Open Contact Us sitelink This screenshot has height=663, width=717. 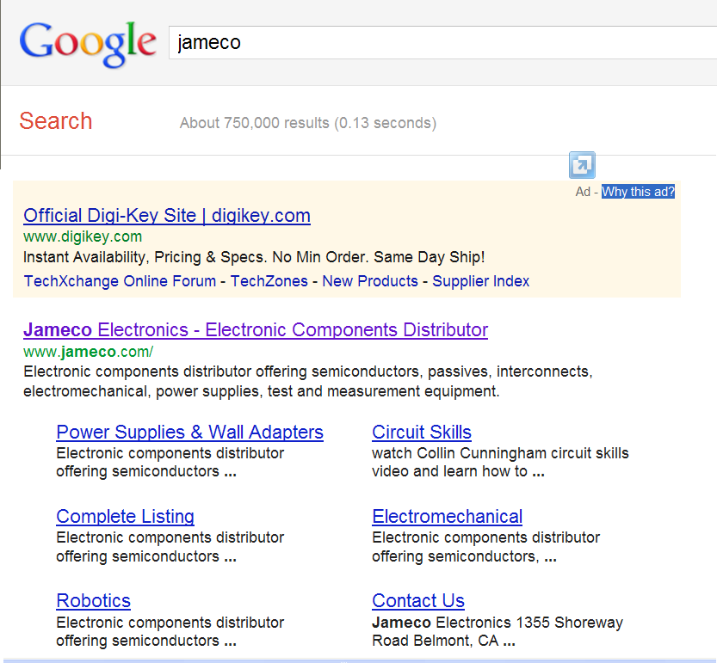coord(418,601)
